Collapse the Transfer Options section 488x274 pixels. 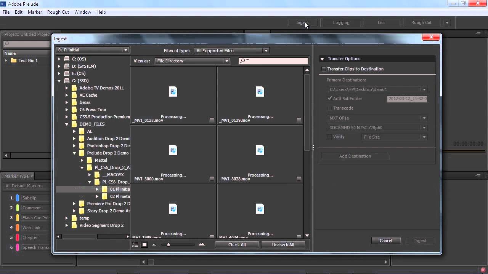coord(322,59)
